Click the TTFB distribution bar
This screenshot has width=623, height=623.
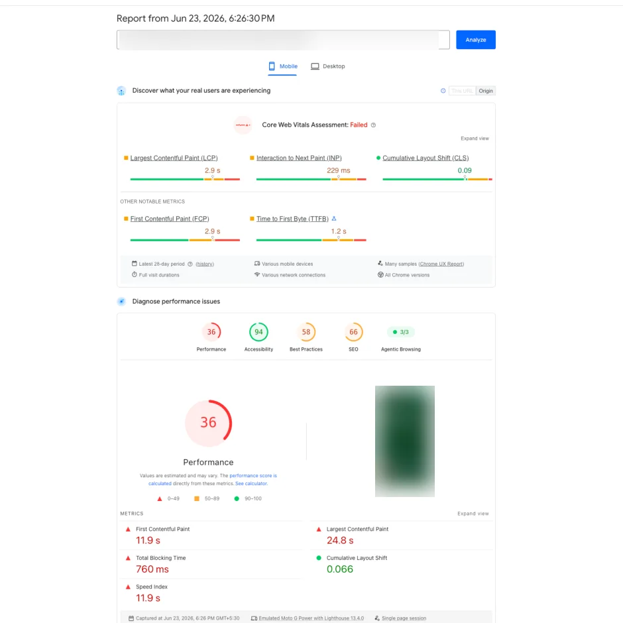tap(311, 240)
